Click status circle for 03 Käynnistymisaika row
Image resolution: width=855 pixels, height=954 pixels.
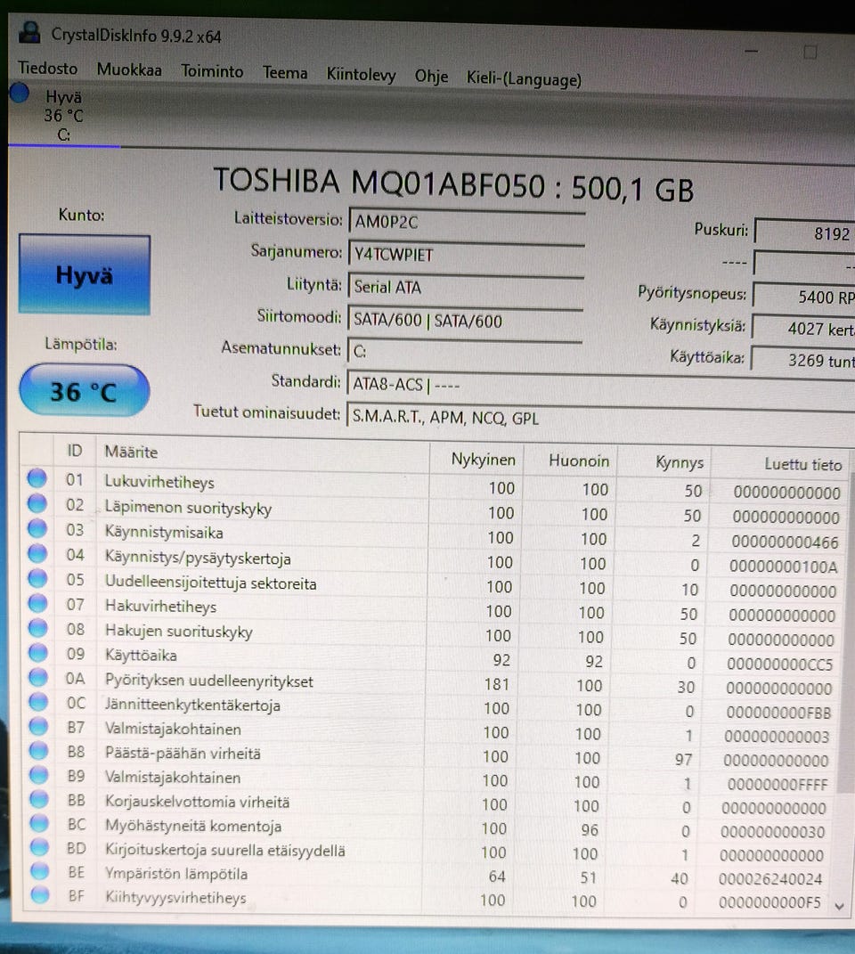37,528
